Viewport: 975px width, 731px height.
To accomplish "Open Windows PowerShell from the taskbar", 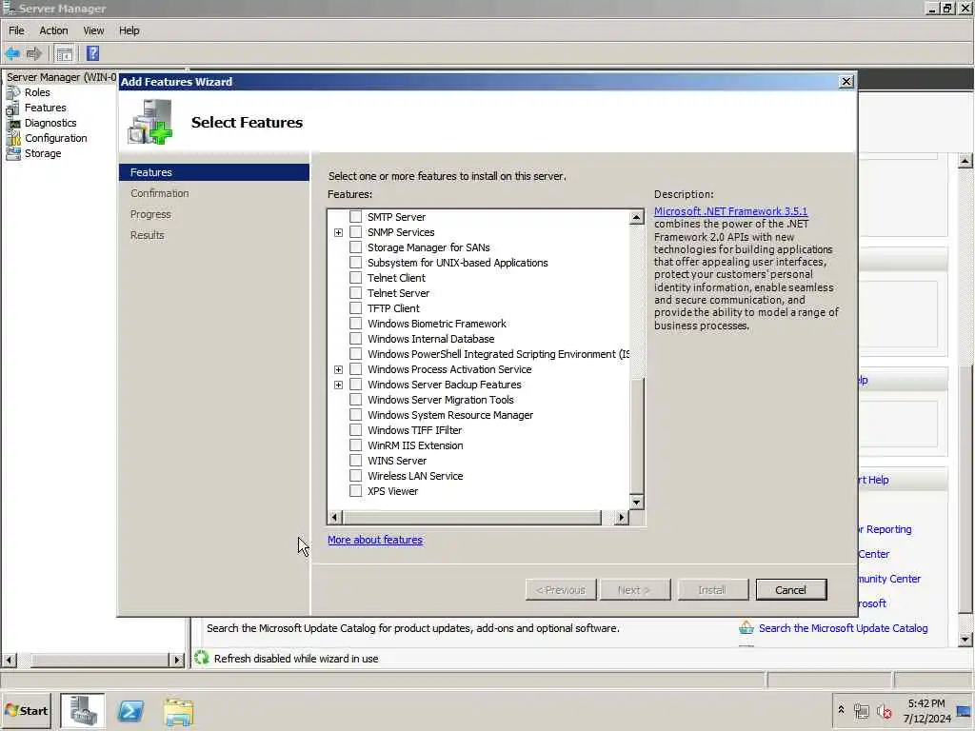I will pyautogui.click(x=130, y=711).
